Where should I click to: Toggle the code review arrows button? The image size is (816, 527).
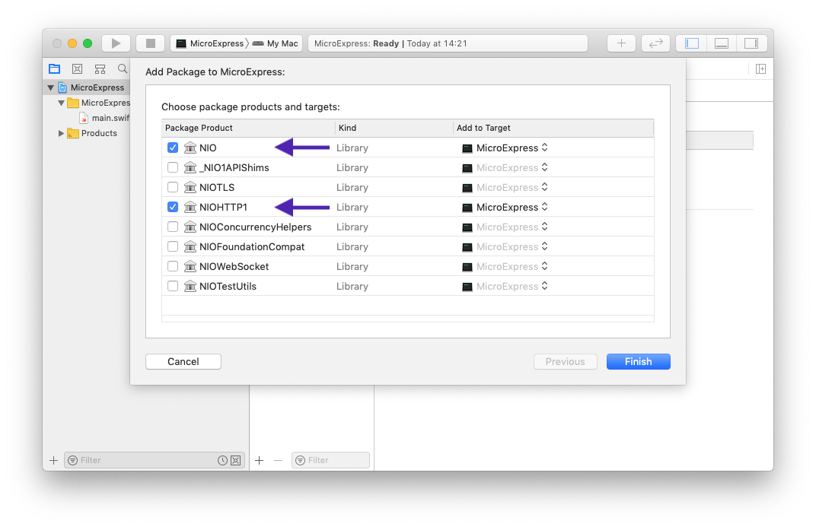(x=655, y=43)
